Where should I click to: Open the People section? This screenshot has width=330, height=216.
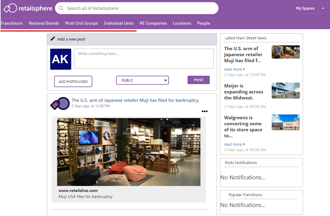click(203, 23)
